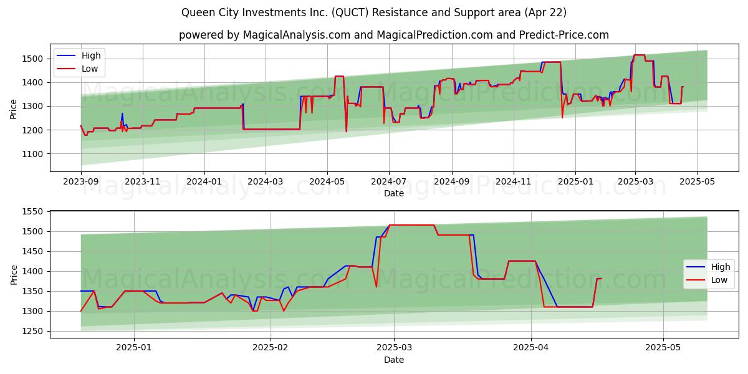This screenshot has width=748, height=374.
Task: Click the '2024-11' tick label
Action: 514,181
